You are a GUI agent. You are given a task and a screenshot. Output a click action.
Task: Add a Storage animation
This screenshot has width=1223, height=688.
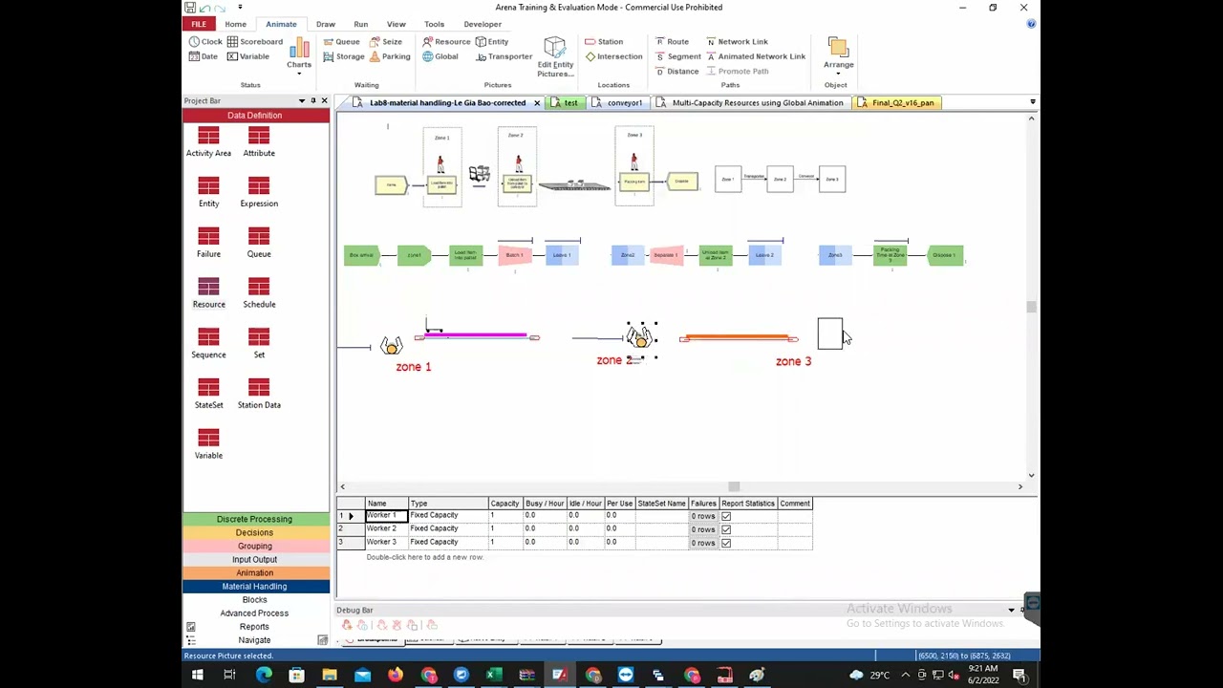pyautogui.click(x=343, y=56)
